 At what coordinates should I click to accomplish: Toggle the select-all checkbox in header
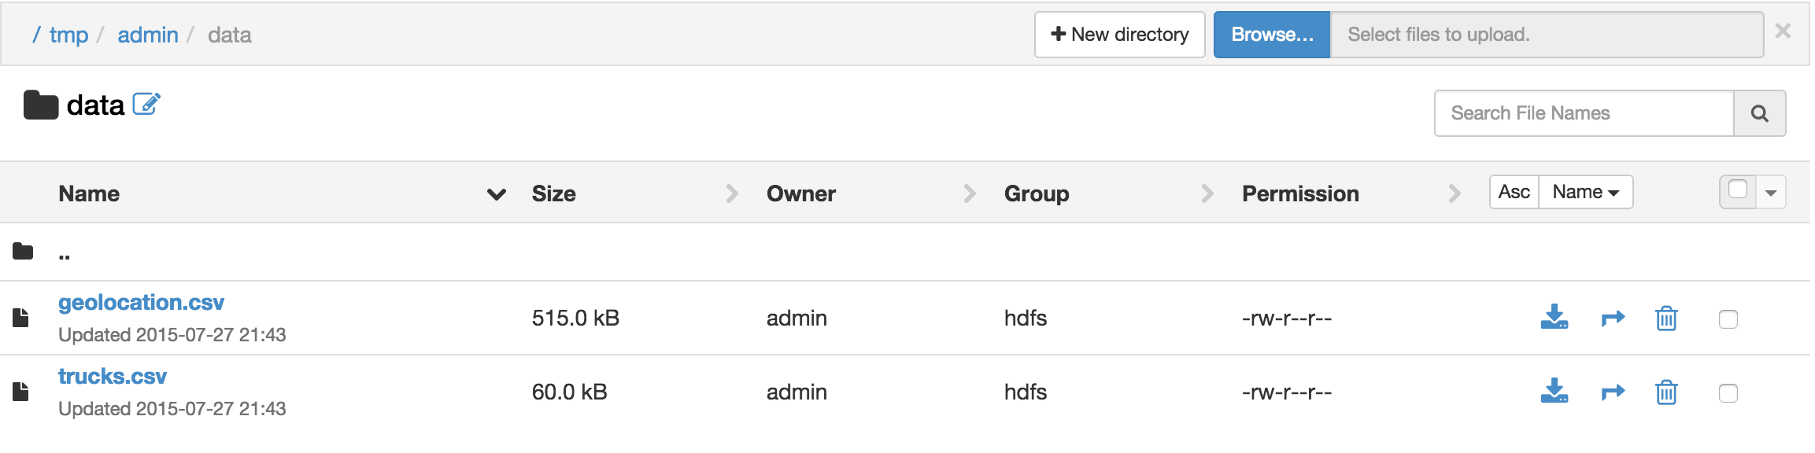pyautogui.click(x=1738, y=190)
